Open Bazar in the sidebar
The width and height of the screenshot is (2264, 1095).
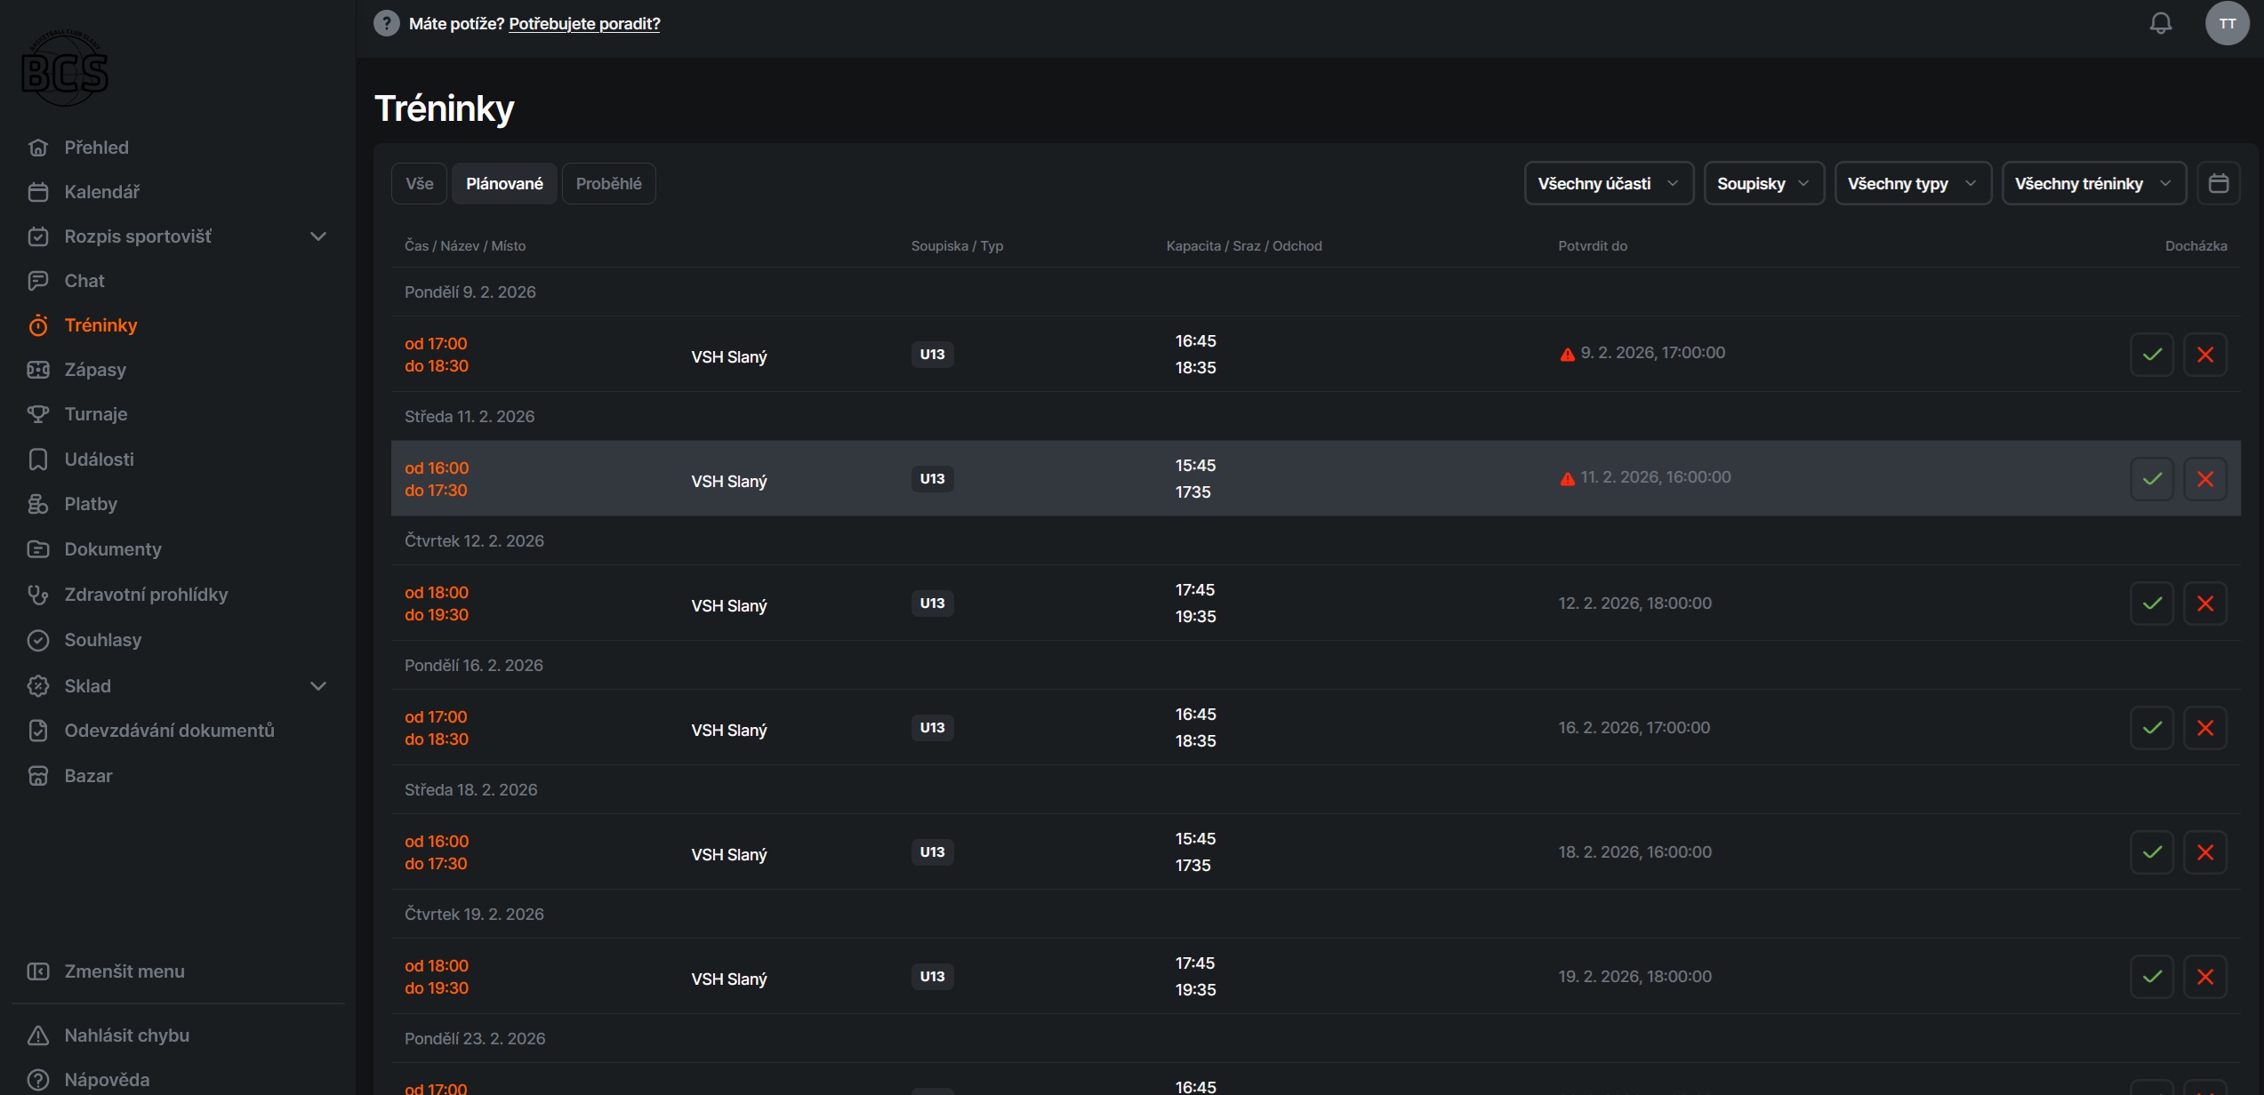(88, 776)
